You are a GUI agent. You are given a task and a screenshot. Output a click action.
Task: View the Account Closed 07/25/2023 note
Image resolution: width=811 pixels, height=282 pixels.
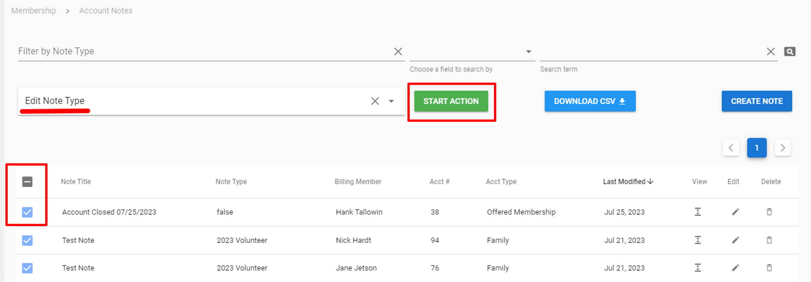pos(697,212)
